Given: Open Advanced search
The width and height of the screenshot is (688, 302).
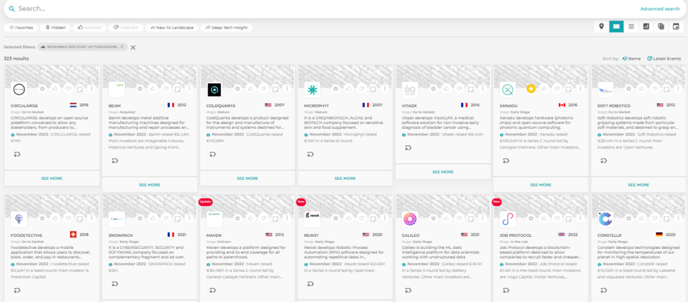Looking at the screenshot, I should tap(660, 9).
